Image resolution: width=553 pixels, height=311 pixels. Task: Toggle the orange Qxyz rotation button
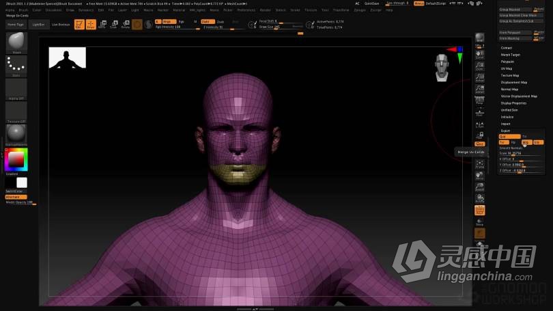[x=480, y=144]
